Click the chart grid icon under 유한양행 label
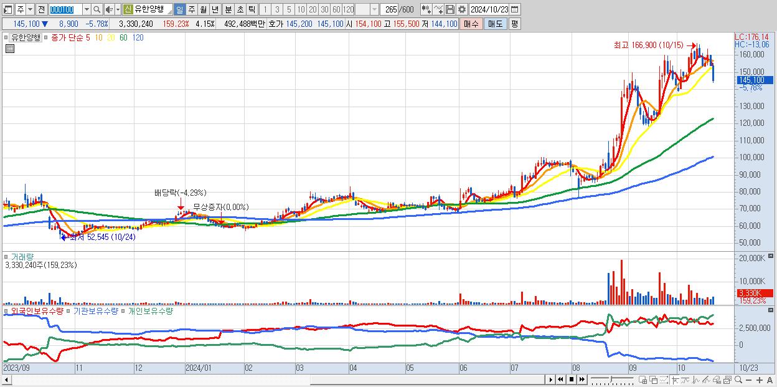The height and width of the screenshot is (387, 777). pyautogui.click(x=9, y=48)
